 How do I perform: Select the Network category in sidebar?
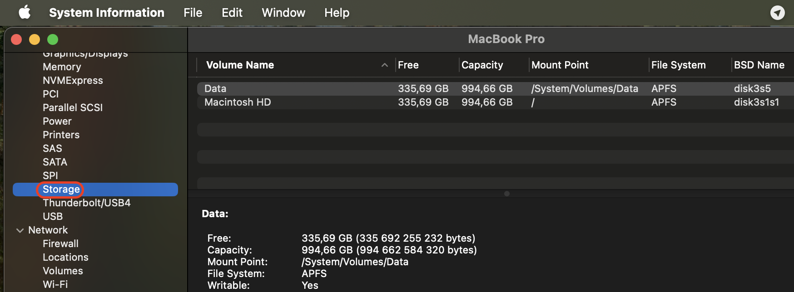click(48, 230)
